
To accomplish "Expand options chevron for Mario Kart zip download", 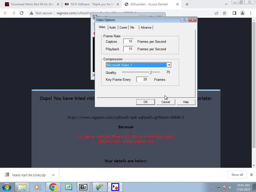I will (53, 175).
